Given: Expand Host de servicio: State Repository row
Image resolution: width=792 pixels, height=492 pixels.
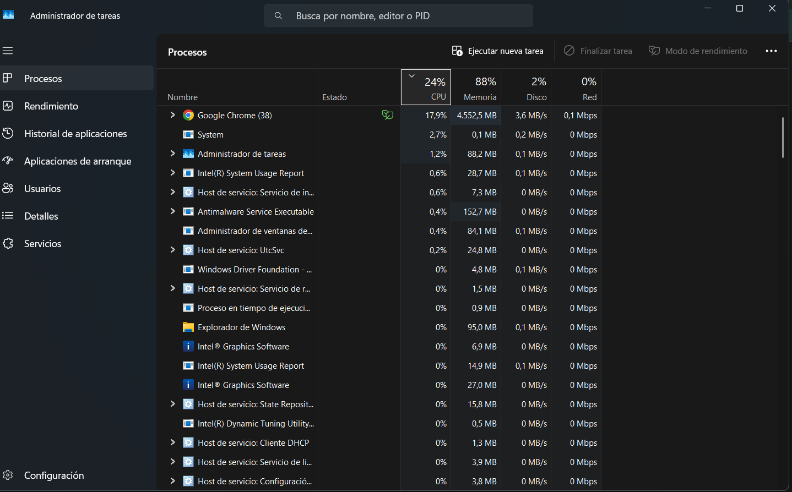Looking at the screenshot, I should 172,404.
